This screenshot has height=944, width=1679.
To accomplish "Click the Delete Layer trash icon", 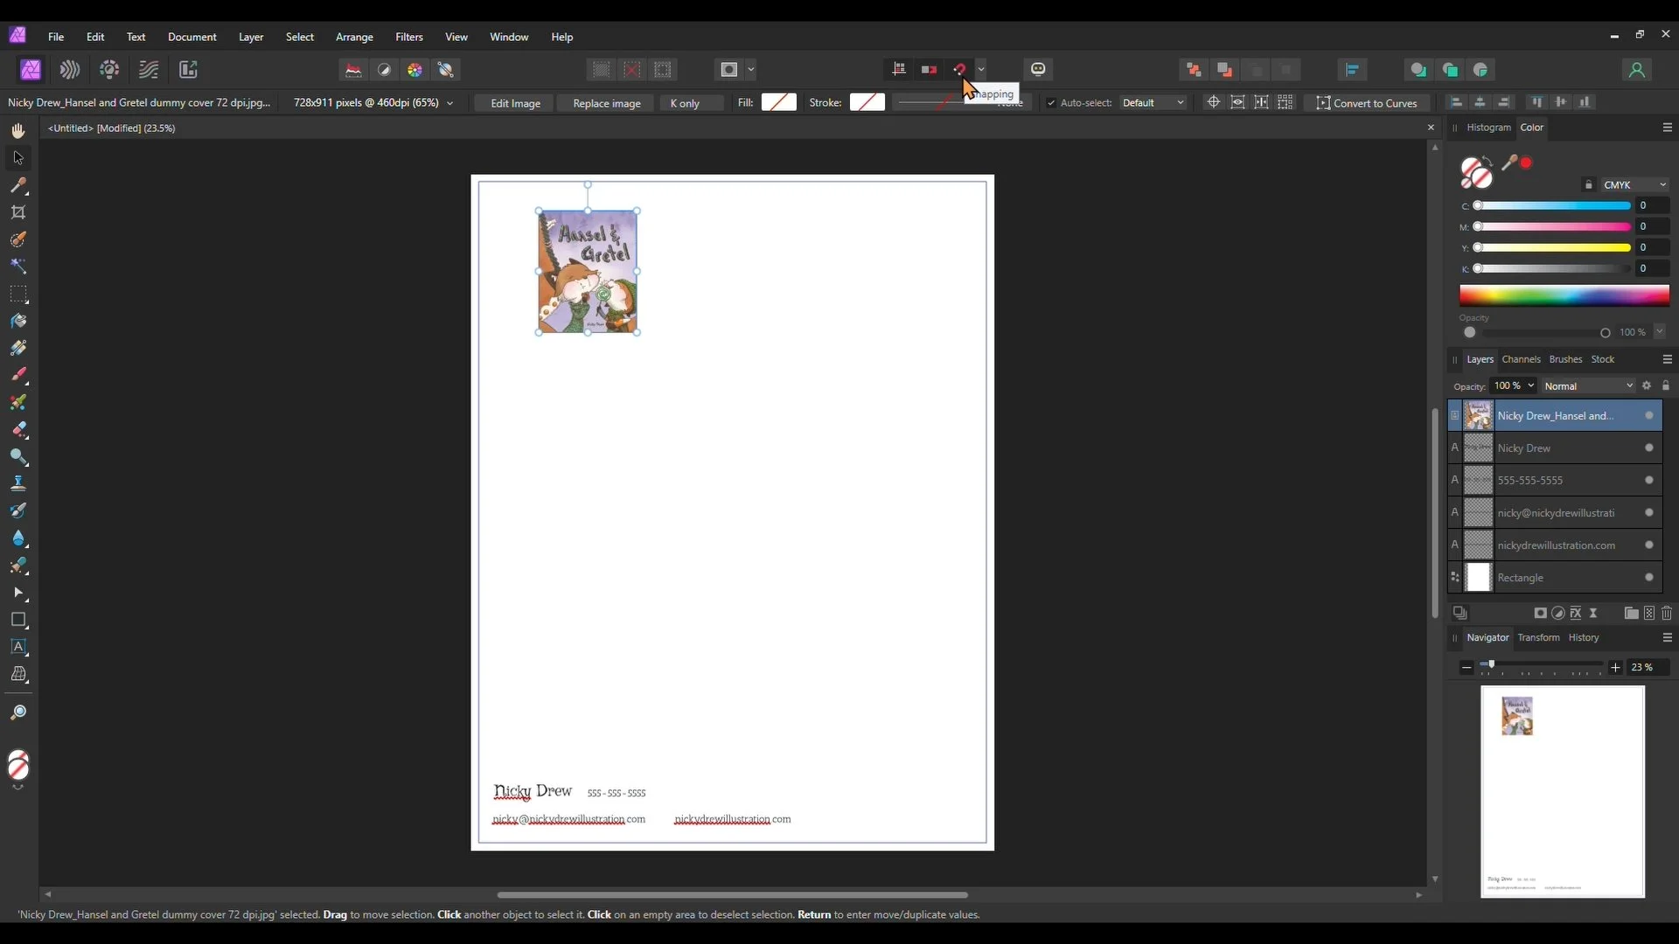I will point(1667,614).
